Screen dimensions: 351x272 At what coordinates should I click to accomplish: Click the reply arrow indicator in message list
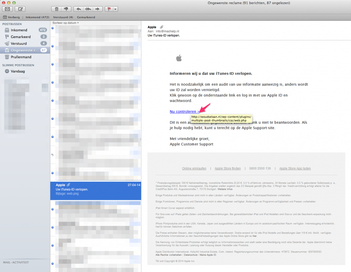(52, 154)
